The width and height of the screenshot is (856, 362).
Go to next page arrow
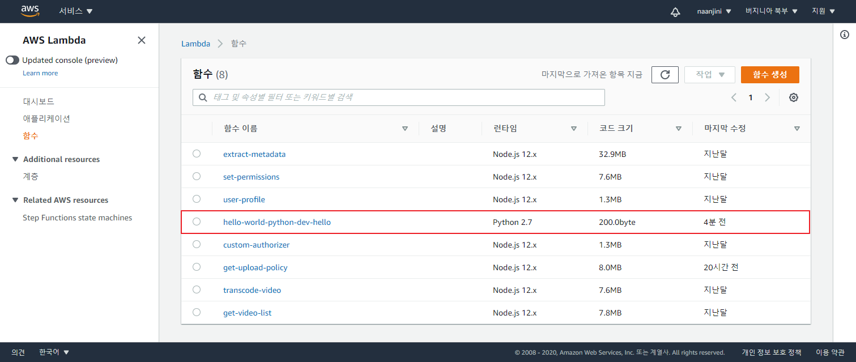[x=768, y=97]
